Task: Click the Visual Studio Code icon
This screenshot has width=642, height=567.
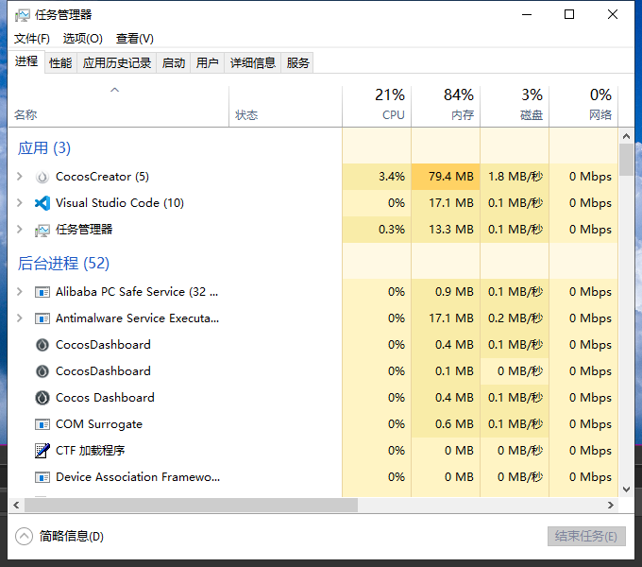Action: 42,203
